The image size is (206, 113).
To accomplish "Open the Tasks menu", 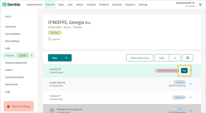I will 61,4.
